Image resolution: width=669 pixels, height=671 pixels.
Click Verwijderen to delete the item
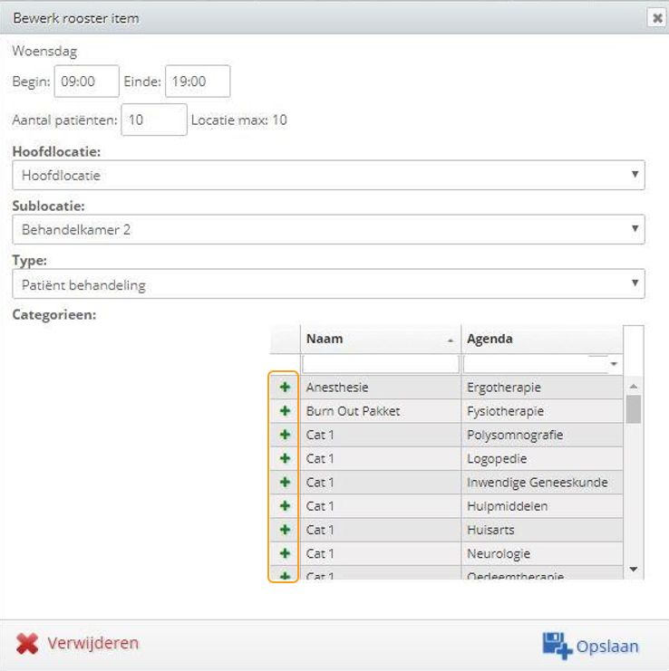click(x=78, y=644)
